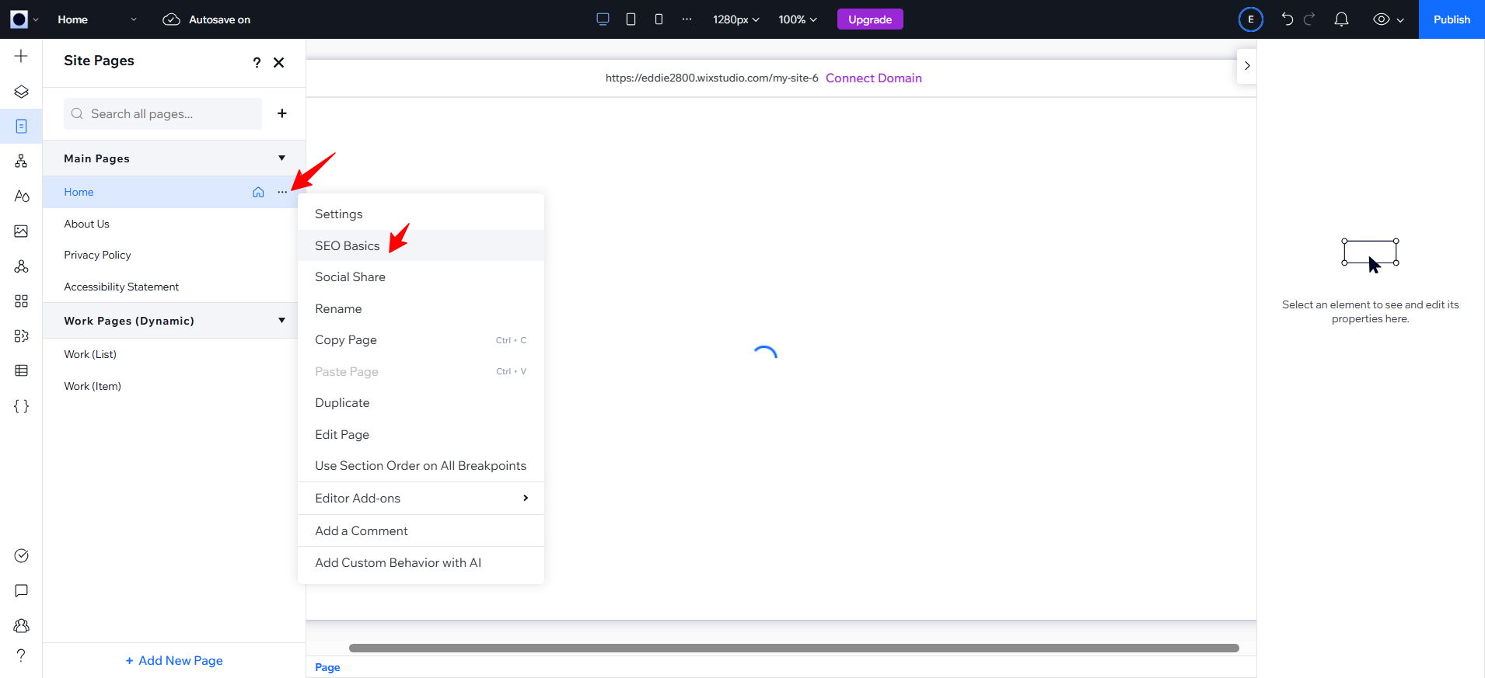1485x678 pixels.
Task: Choose Edit Page from the context menu
Action: point(421,434)
